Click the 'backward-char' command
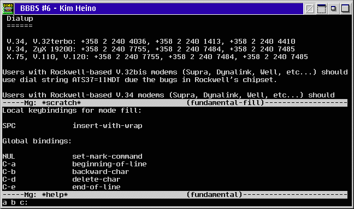 click(x=101, y=172)
